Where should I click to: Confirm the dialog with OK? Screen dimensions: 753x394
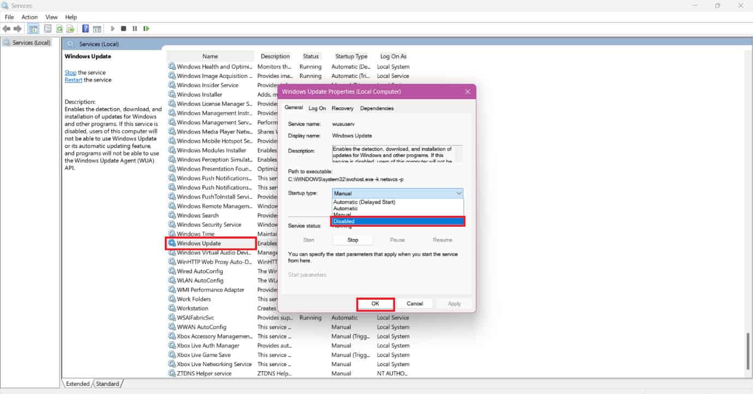[375, 304]
